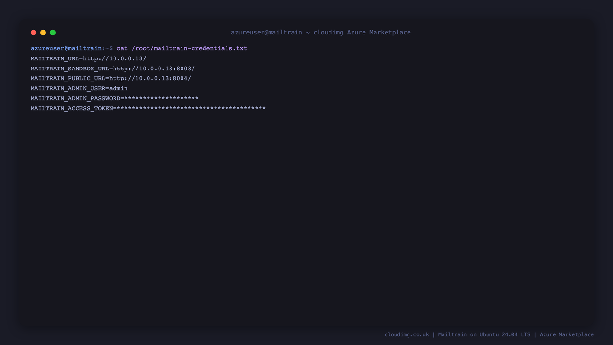The height and width of the screenshot is (345, 613).
Task: Click the yellow minimize window dot
Action: pos(43,33)
